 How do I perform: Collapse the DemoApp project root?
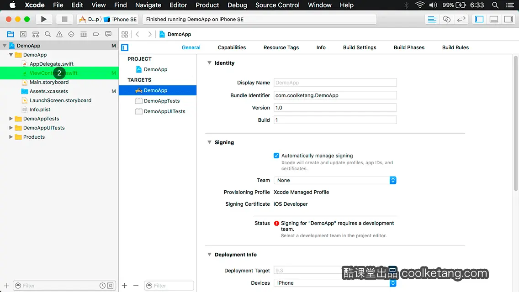click(x=5, y=46)
